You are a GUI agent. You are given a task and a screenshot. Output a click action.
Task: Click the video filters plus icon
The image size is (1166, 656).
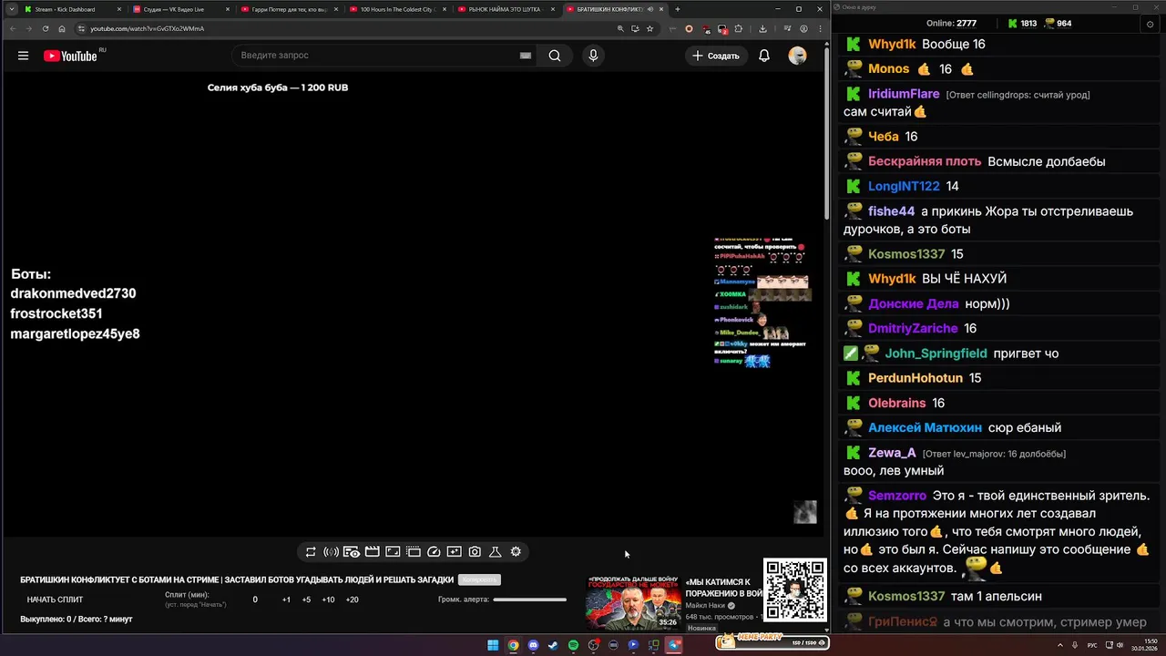454,552
